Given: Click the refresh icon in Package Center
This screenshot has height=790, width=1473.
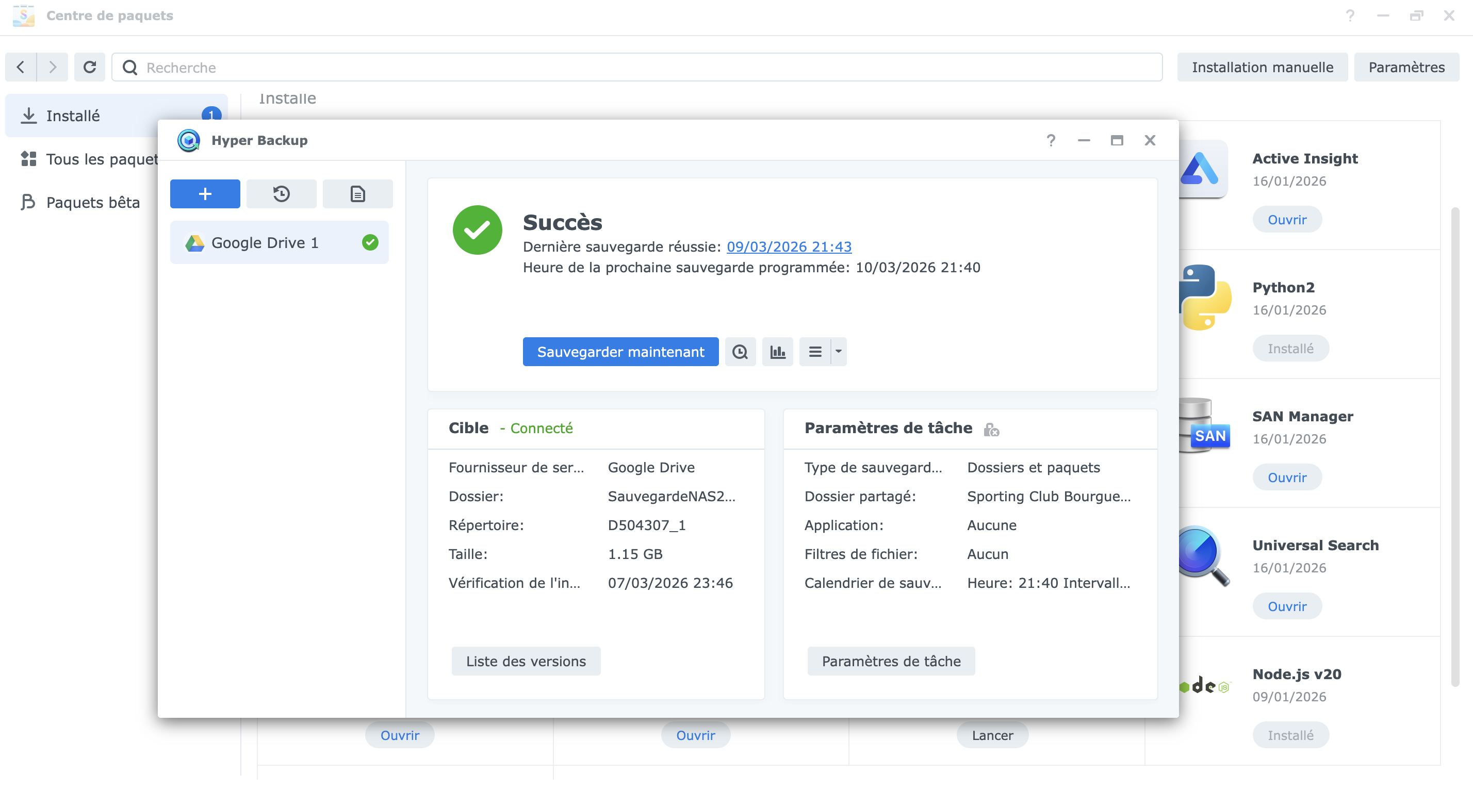Looking at the screenshot, I should (x=89, y=68).
